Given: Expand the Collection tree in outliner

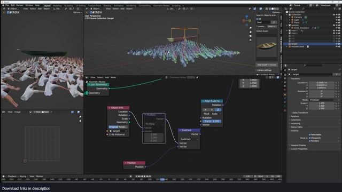Looking at the screenshot, I should [x=287, y=14].
